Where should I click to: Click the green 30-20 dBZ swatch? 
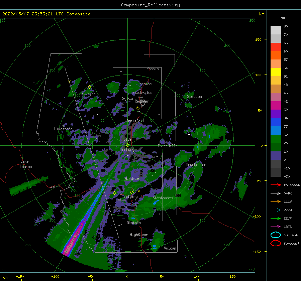point(276,139)
